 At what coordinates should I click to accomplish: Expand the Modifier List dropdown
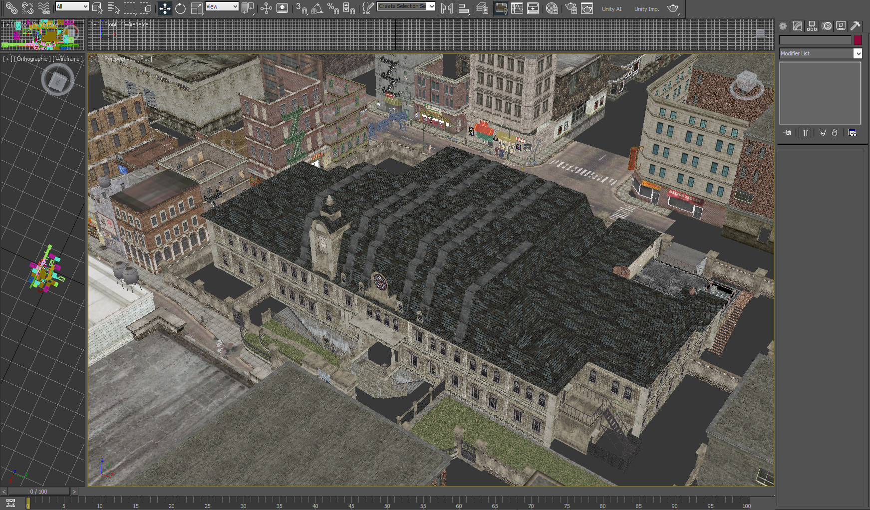pos(858,53)
